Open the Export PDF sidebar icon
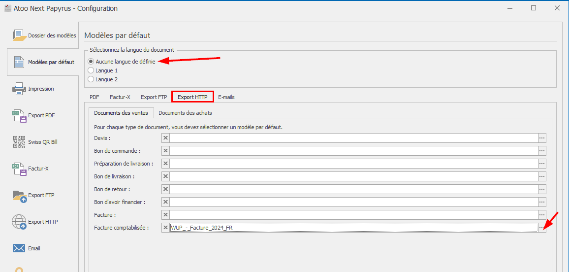 [19, 115]
